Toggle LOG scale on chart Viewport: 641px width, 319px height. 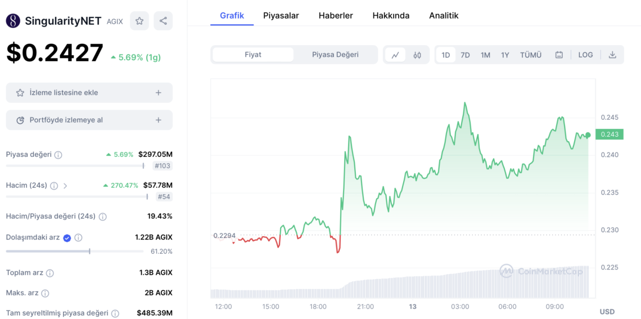[x=585, y=55]
